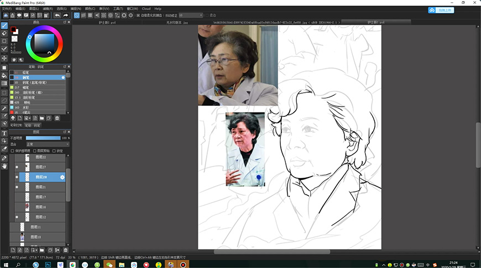Image resolution: width=481 pixels, height=268 pixels.
Task: Select layer 10 in layer list
Action: tap(38, 237)
